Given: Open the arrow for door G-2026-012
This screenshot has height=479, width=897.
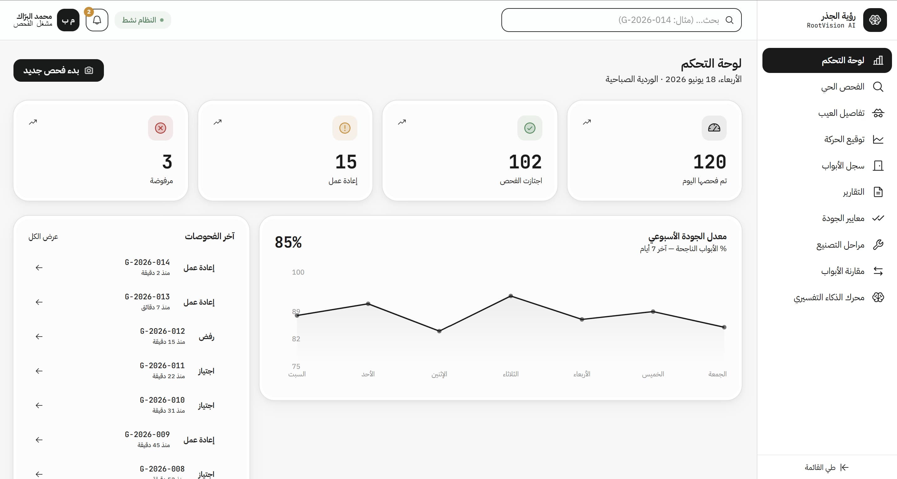Looking at the screenshot, I should [x=39, y=337].
